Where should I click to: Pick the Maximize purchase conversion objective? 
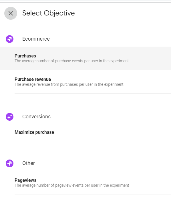[x=93, y=132]
